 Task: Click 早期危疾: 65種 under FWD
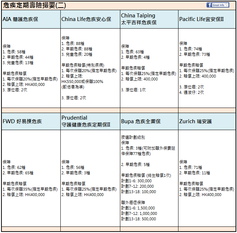click(18, 173)
